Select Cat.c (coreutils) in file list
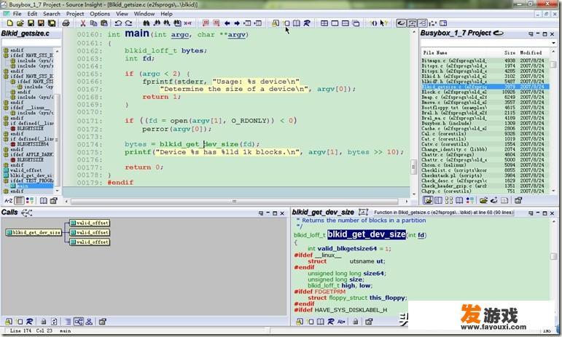Image resolution: width=562 pixels, height=337 pixels. click(x=485, y=139)
